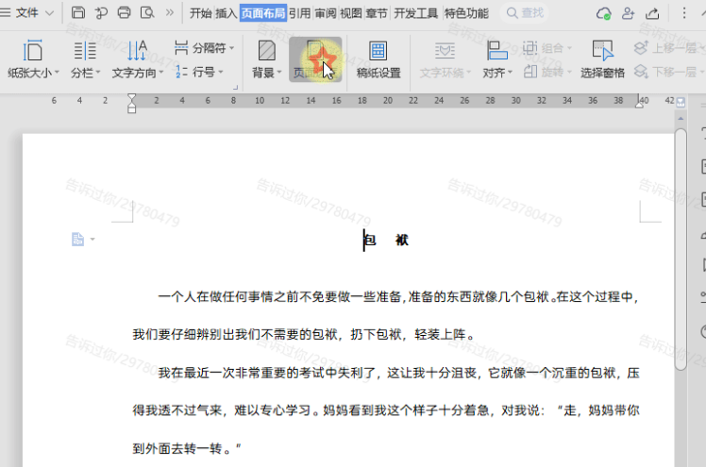Click the left indent box marker on ruler
This screenshot has width=706, height=467.
[x=131, y=109]
